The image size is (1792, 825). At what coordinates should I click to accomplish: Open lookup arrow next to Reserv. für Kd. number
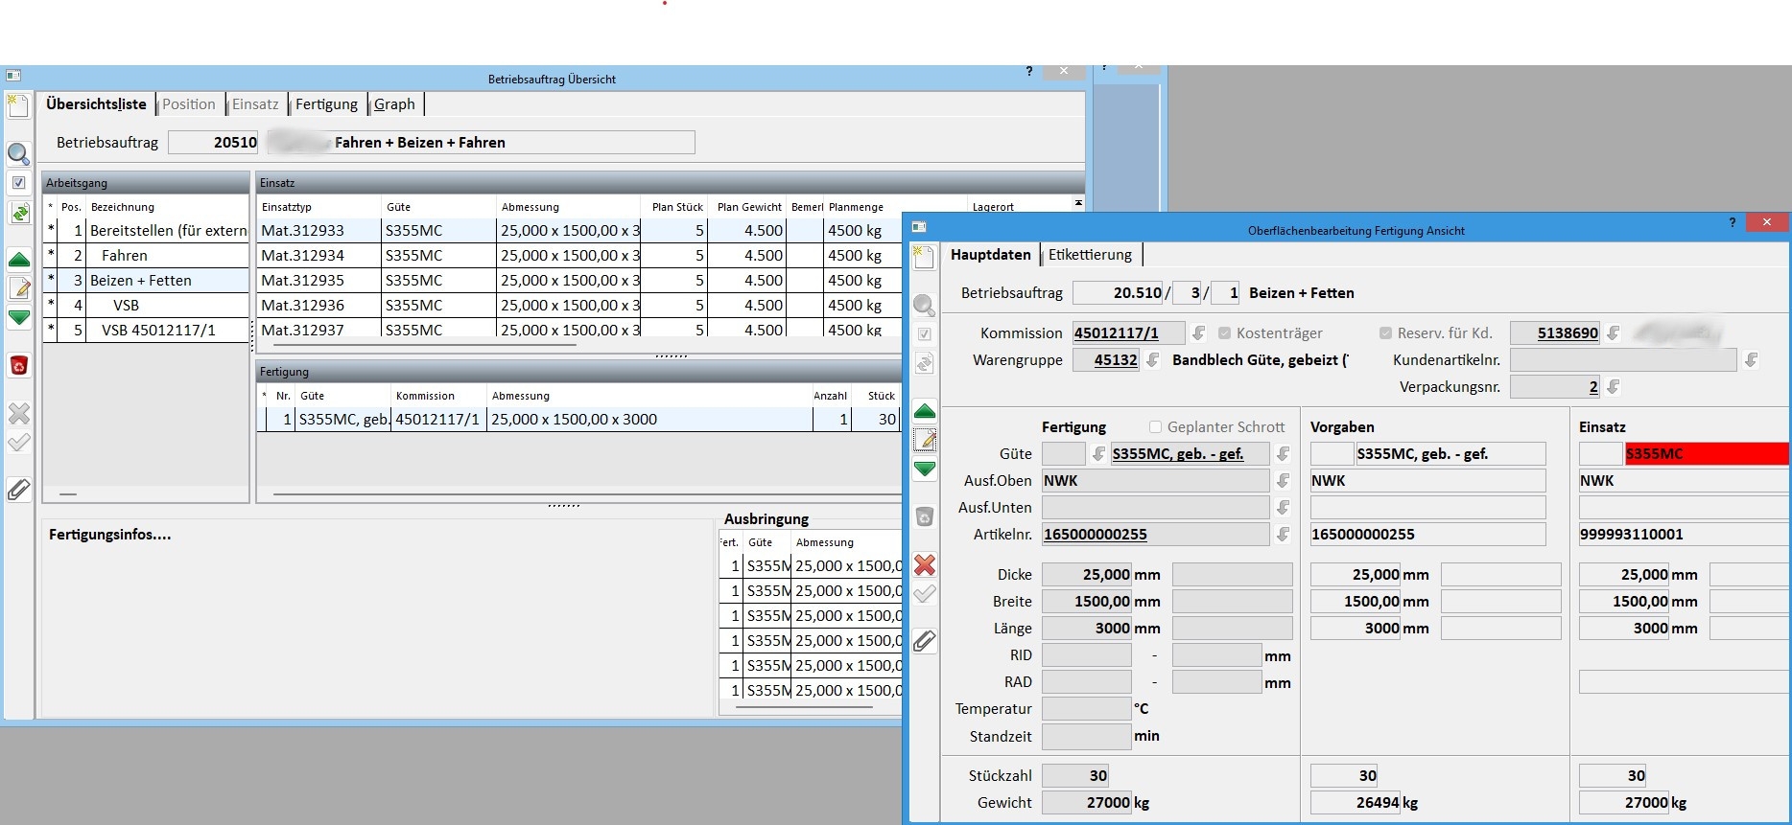(x=1614, y=333)
